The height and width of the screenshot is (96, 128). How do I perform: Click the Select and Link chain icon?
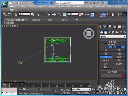[5, 15]
